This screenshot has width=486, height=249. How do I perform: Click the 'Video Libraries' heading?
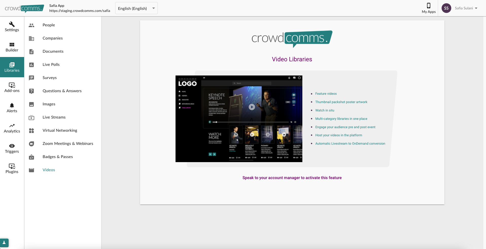(292, 59)
